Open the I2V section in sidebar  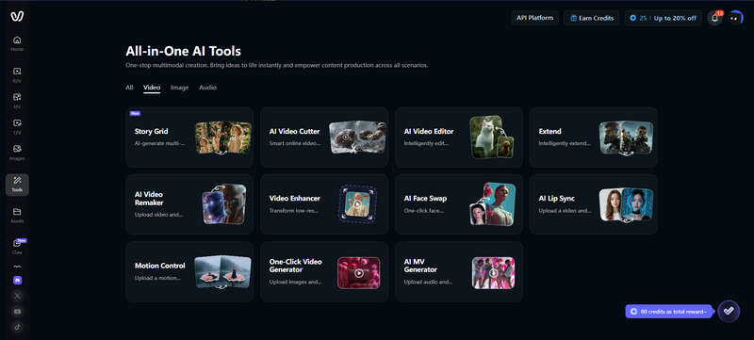pos(17,101)
